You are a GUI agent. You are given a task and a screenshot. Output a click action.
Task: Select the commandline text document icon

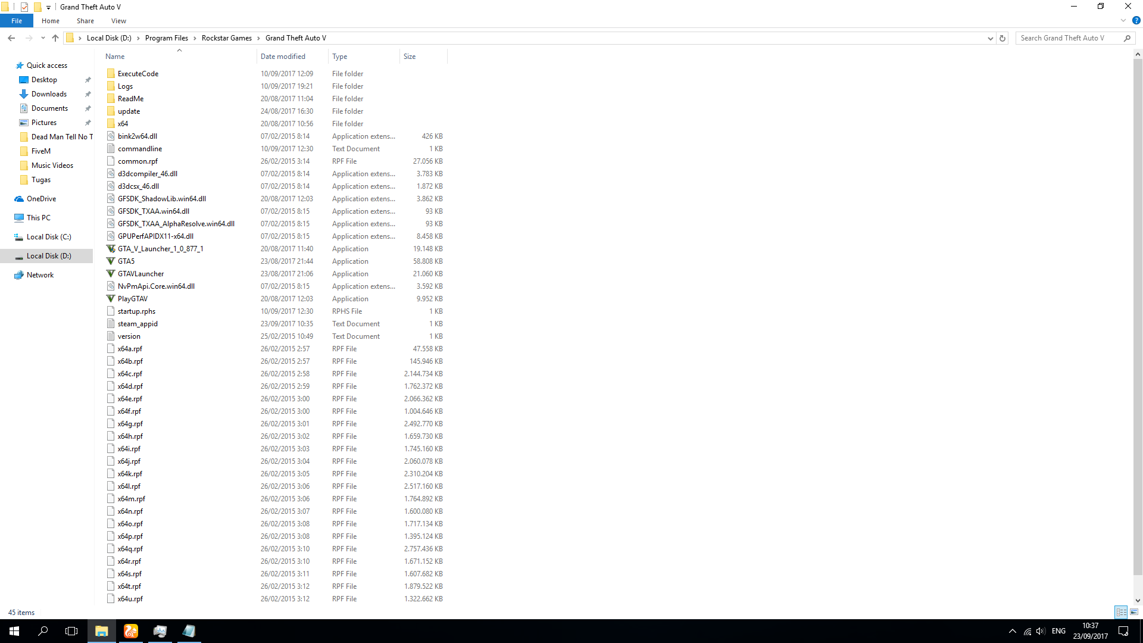[111, 149]
